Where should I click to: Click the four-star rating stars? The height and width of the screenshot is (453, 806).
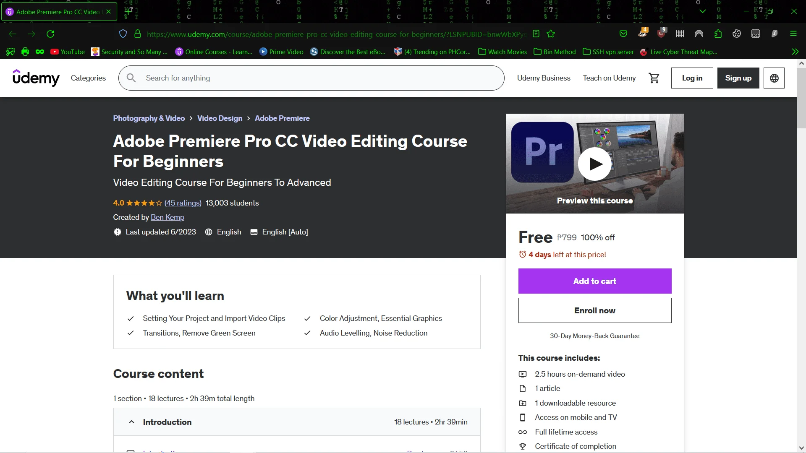pyautogui.click(x=144, y=203)
